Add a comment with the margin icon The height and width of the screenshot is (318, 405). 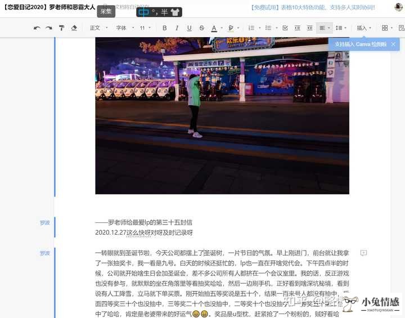click(363, 253)
